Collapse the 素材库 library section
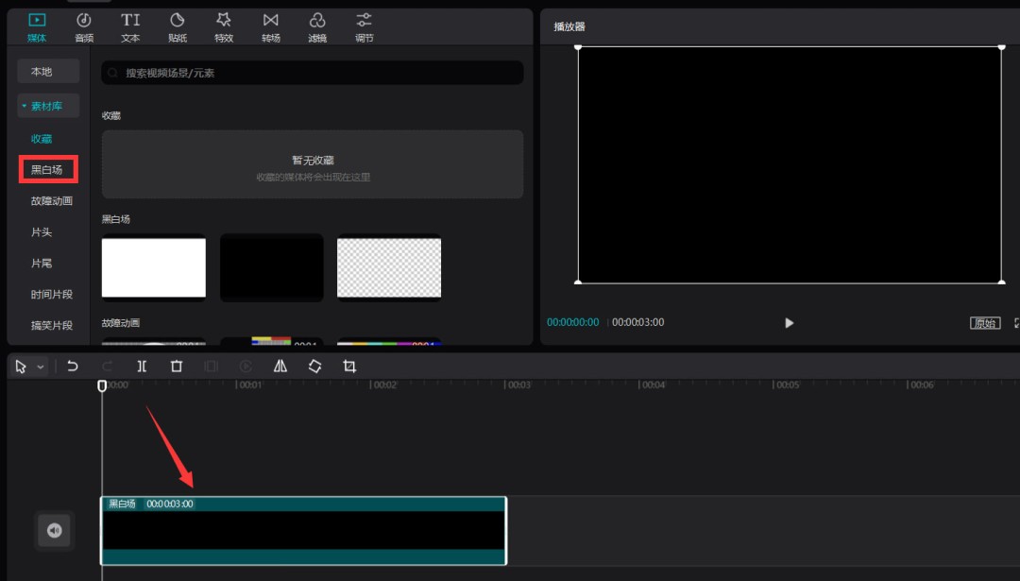This screenshot has width=1020, height=581. (x=25, y=107)
